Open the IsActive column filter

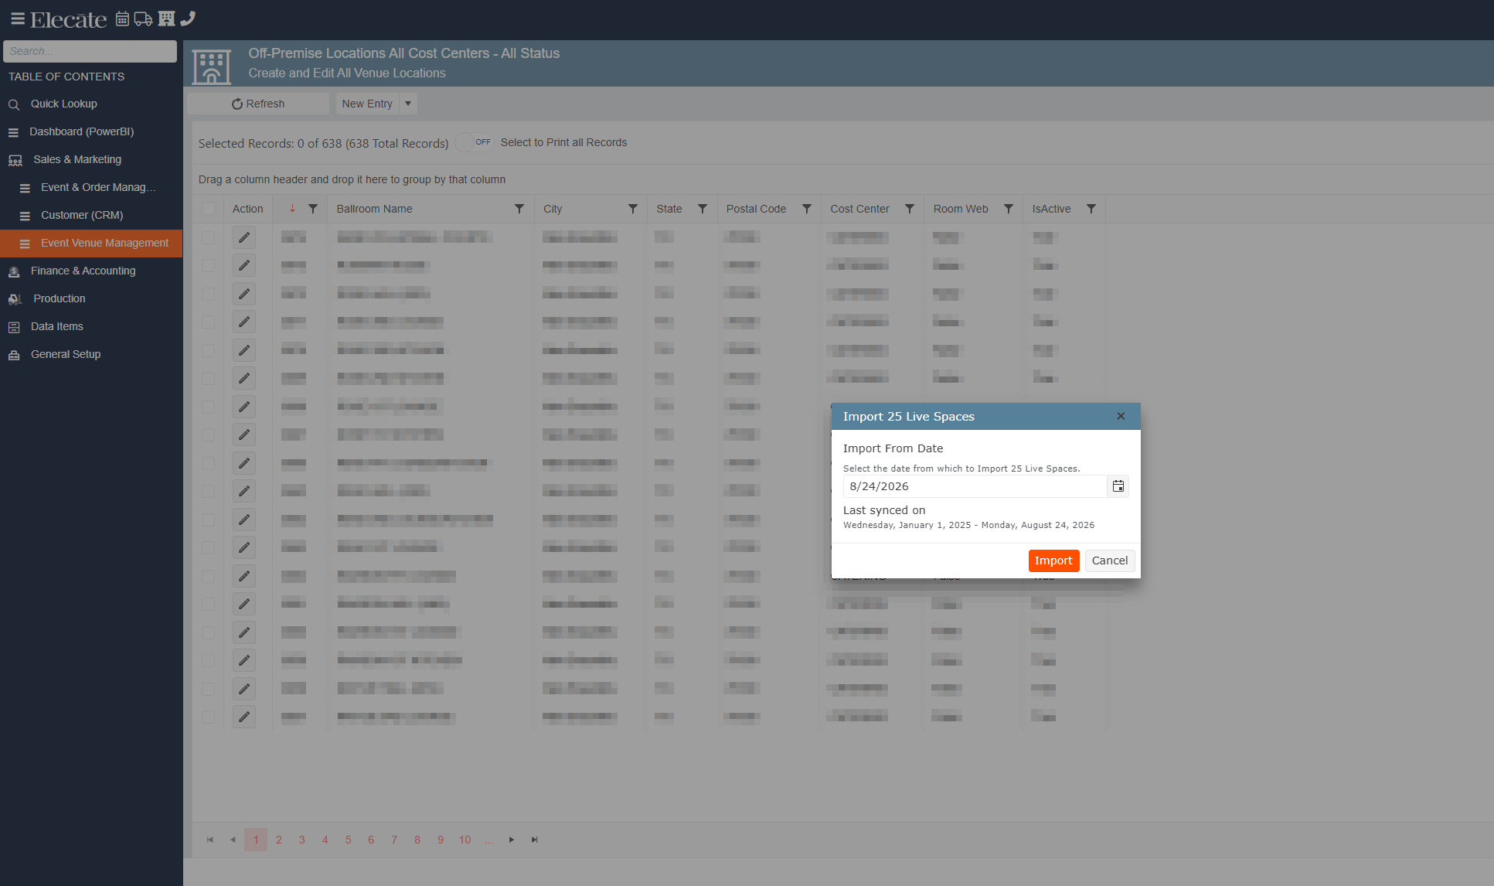[1091, 209]
